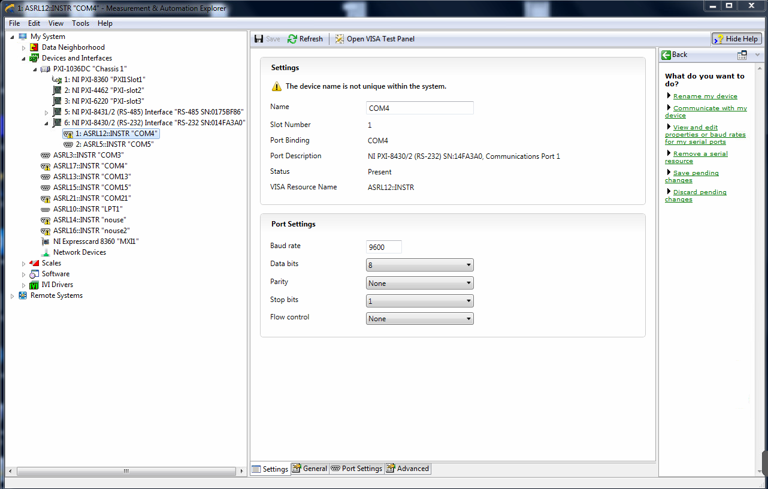768x489 pixels.
Task: Select the Scales tree item icon
Action: pyautogui.click(x=34, y=263)
